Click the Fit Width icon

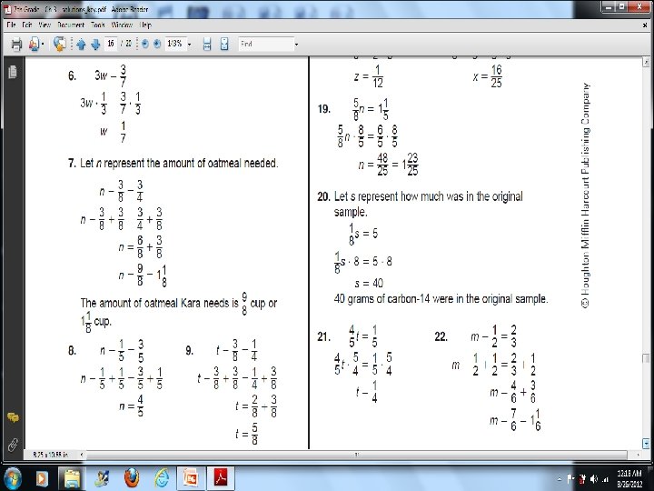[x=207, y=44]
